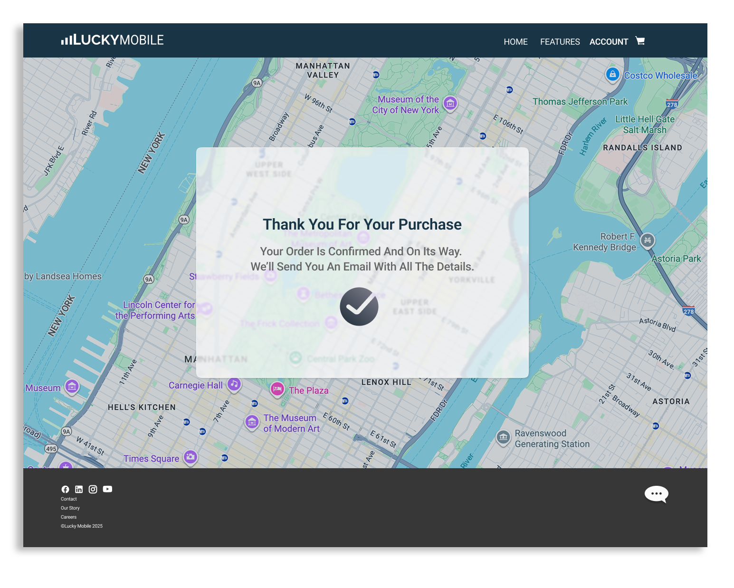Go to the HOME page

click(x=516, y=42)
